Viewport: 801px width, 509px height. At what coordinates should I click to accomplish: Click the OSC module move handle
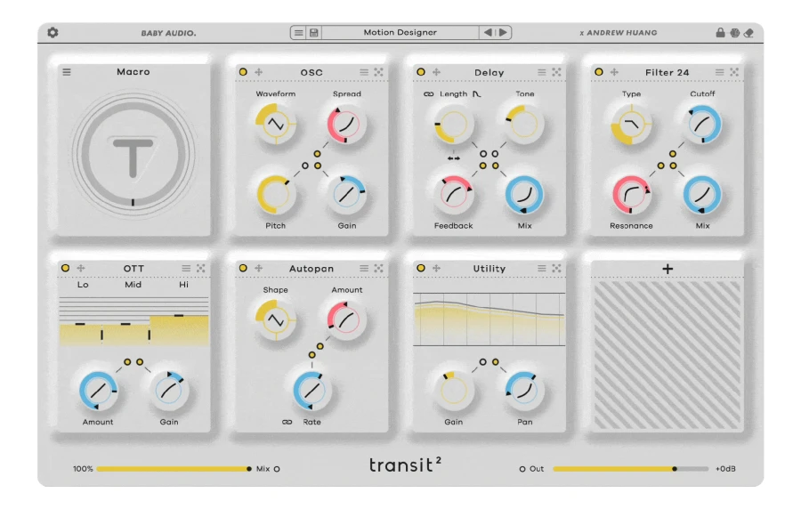259,72
